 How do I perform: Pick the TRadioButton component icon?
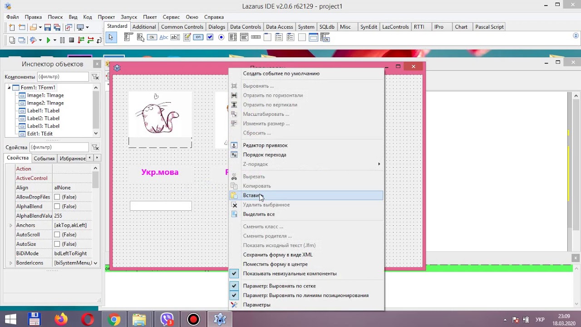[221, 37]
